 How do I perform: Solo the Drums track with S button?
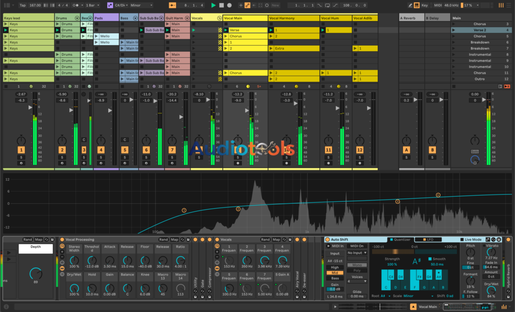(62, 157)
